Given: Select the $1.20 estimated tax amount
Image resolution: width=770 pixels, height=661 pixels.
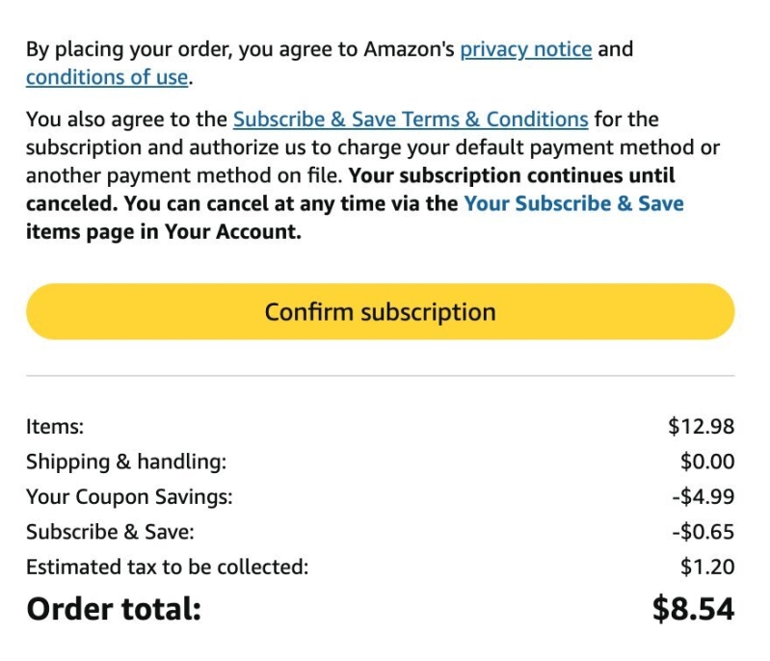Looking at the screenshot, I should (707, 568).
